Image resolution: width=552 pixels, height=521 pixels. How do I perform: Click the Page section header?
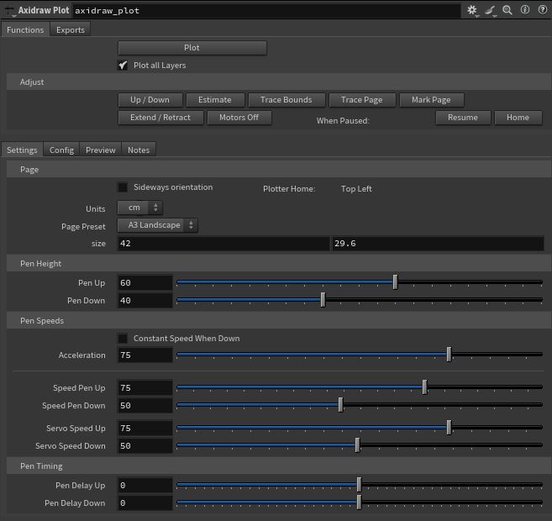pos(279,170)
